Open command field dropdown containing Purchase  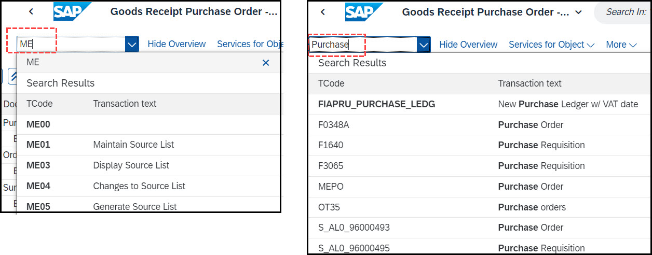[x=424, y=45]
